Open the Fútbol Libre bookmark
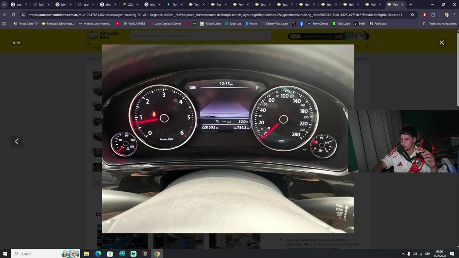This screenshot has height=258, width=459. tap(210, 24)
